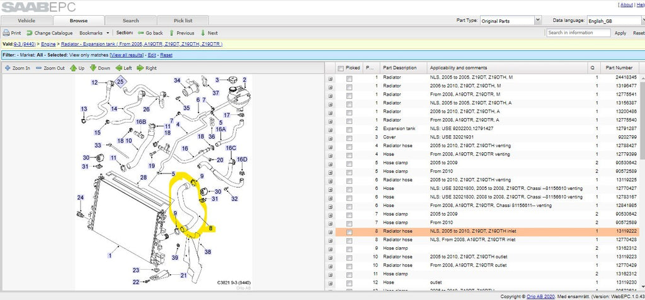This screenshot has width=645, height=300.
Task: Pan diagram Left
Action: pyautogui.click(x=124, y=68)
